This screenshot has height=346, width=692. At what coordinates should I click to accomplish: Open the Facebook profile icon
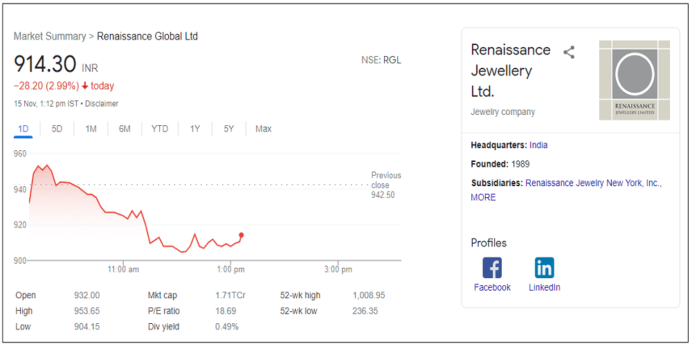(x=492, y=267)
